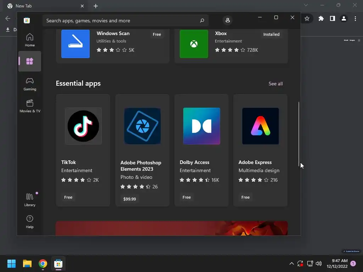
Task: Open the TikTok app icon
Action: coord(83,126)
